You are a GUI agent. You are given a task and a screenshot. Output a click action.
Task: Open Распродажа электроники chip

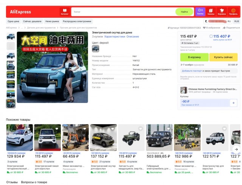click(77, 21)
